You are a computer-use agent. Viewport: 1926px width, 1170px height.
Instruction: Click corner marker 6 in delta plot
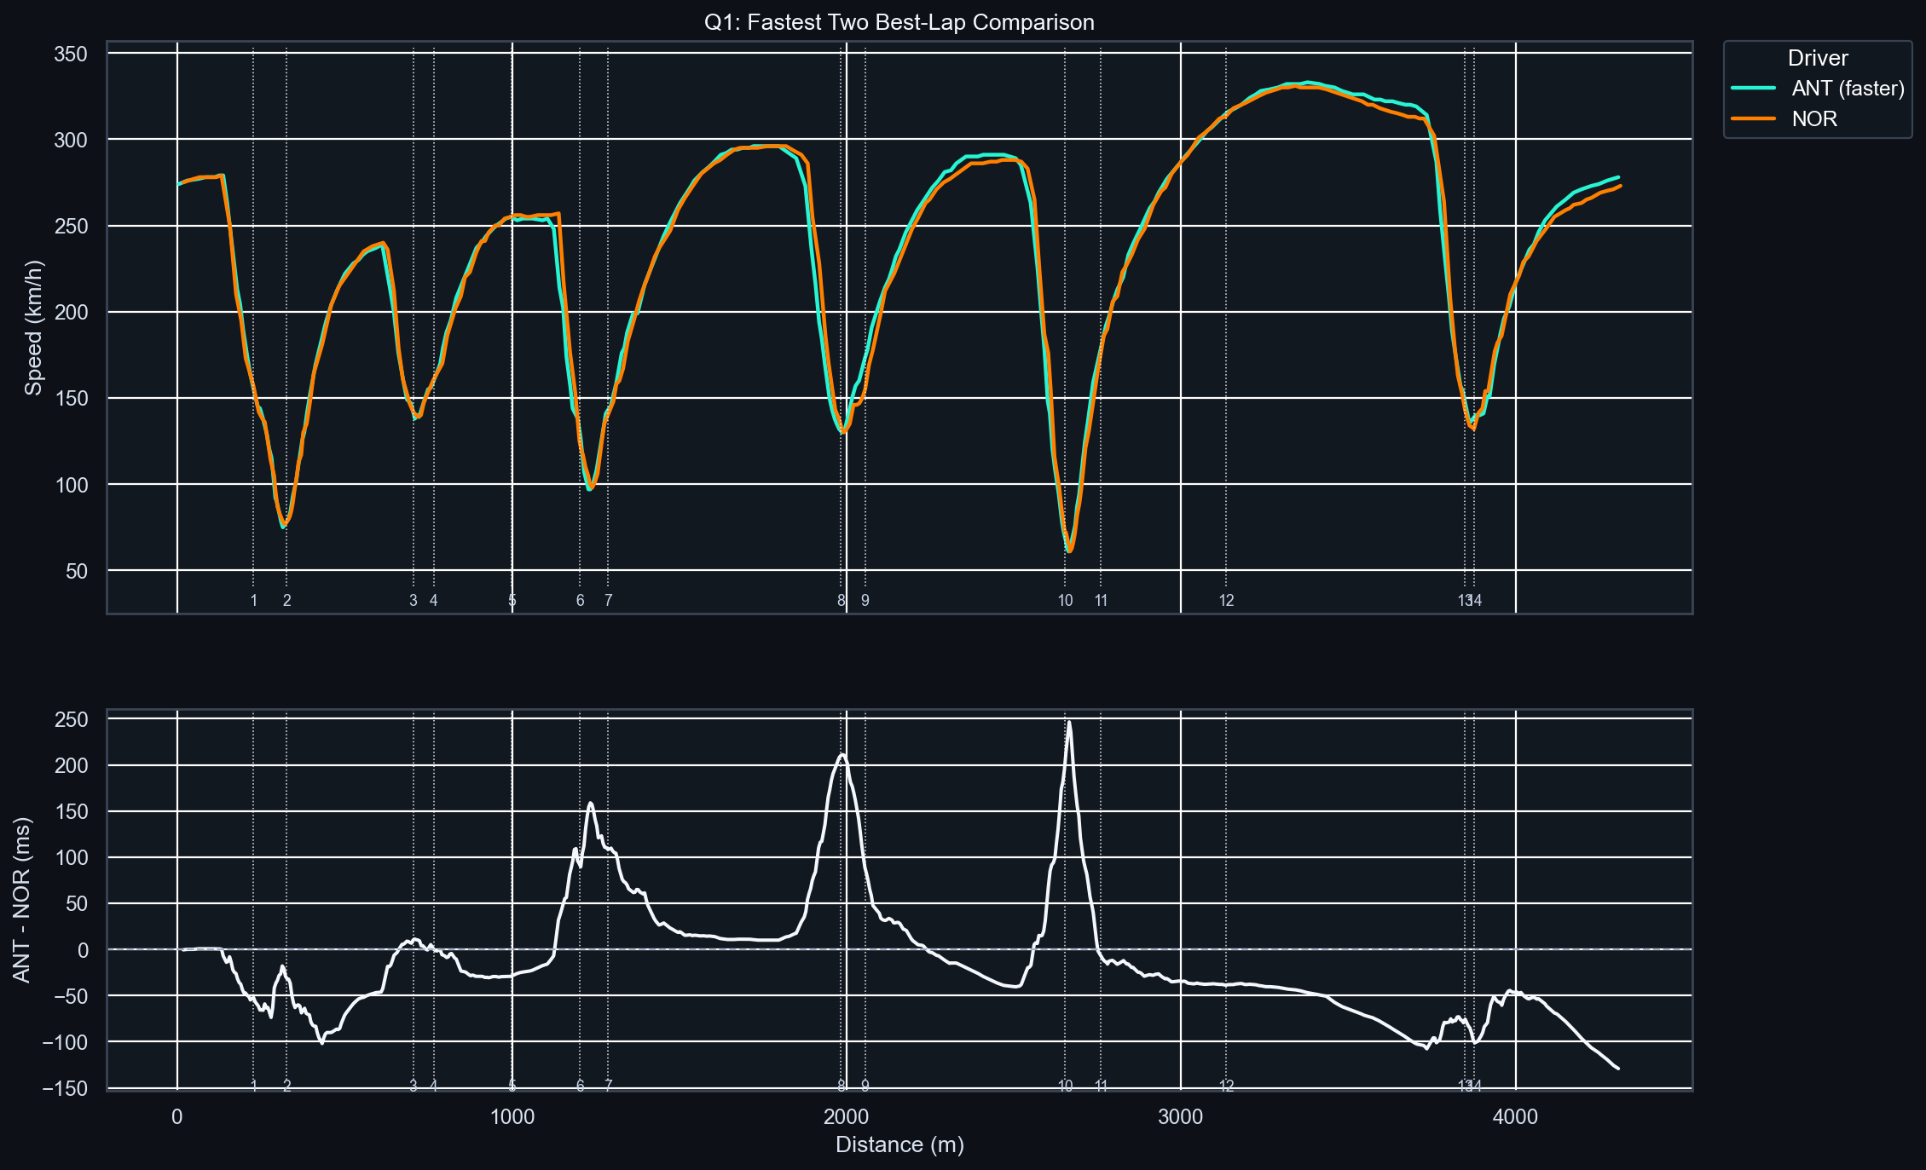pyautogui.click(x=581, y=1086)
